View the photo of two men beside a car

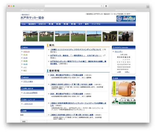(126, 36)
